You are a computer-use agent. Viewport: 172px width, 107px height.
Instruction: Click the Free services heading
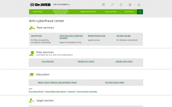pos(45,52)
